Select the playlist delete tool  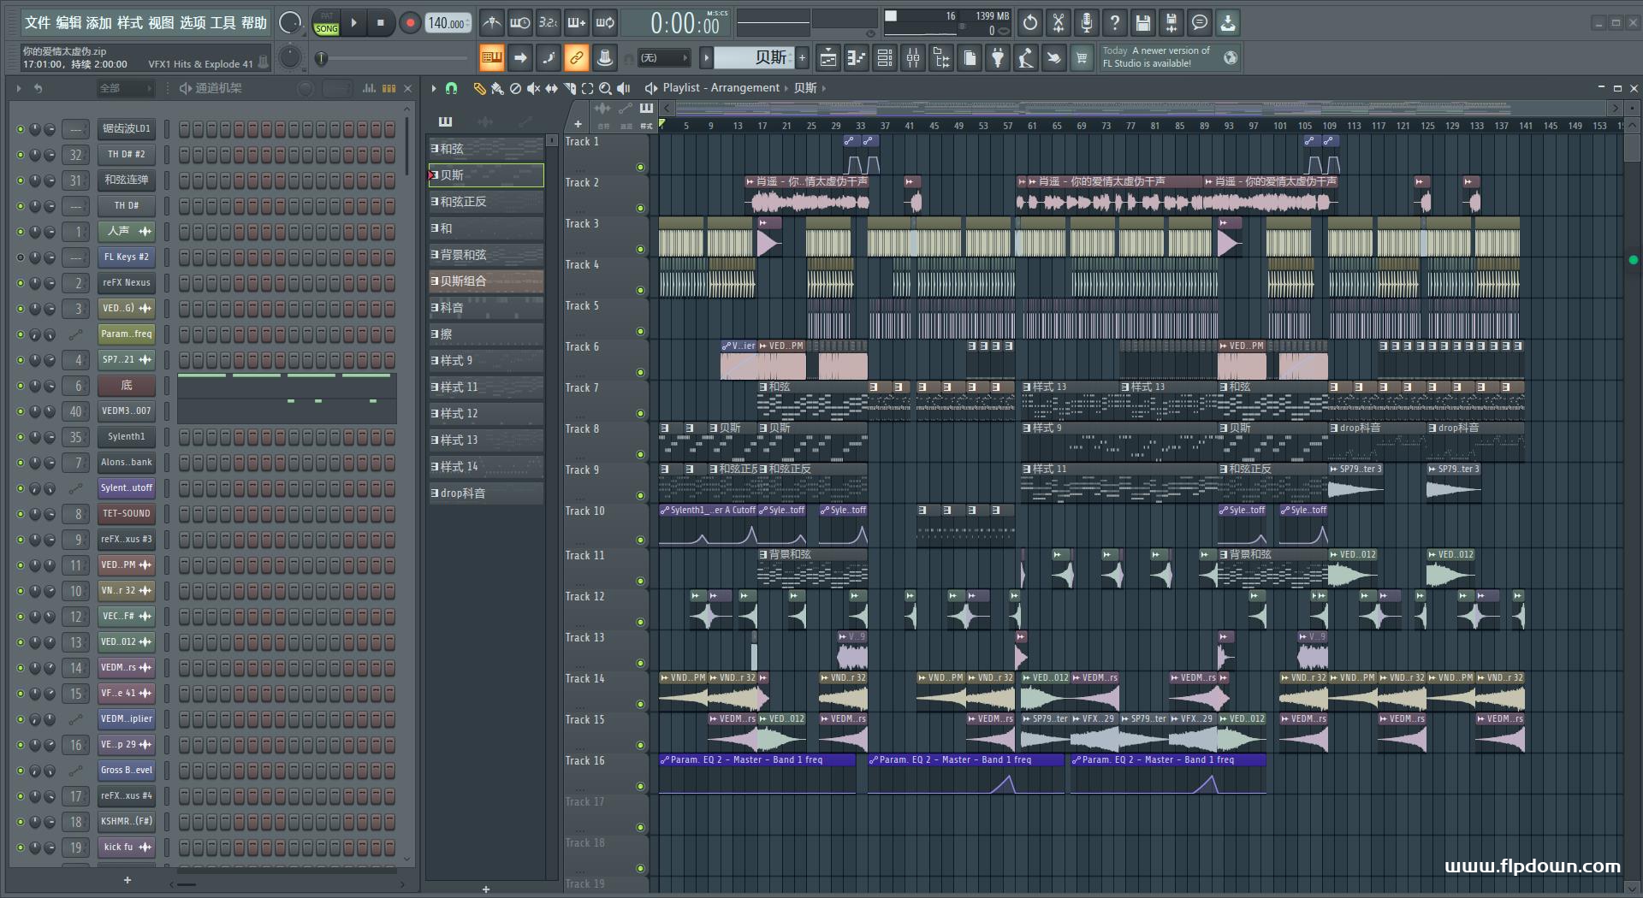515,88
